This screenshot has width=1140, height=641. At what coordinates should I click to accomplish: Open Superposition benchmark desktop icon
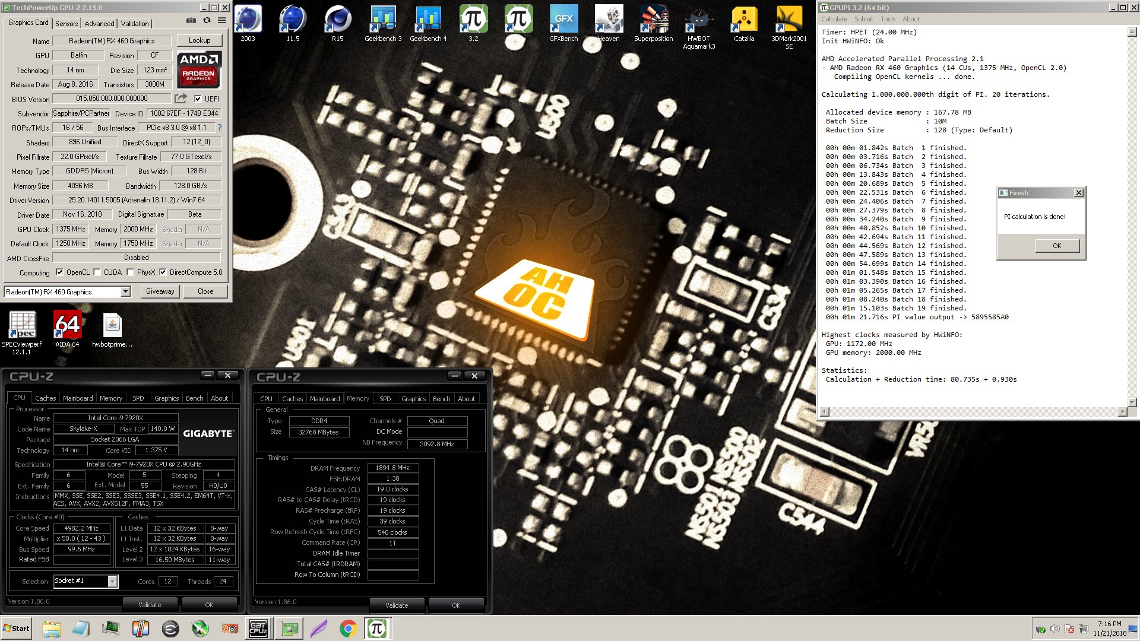[x=653, y=24]
